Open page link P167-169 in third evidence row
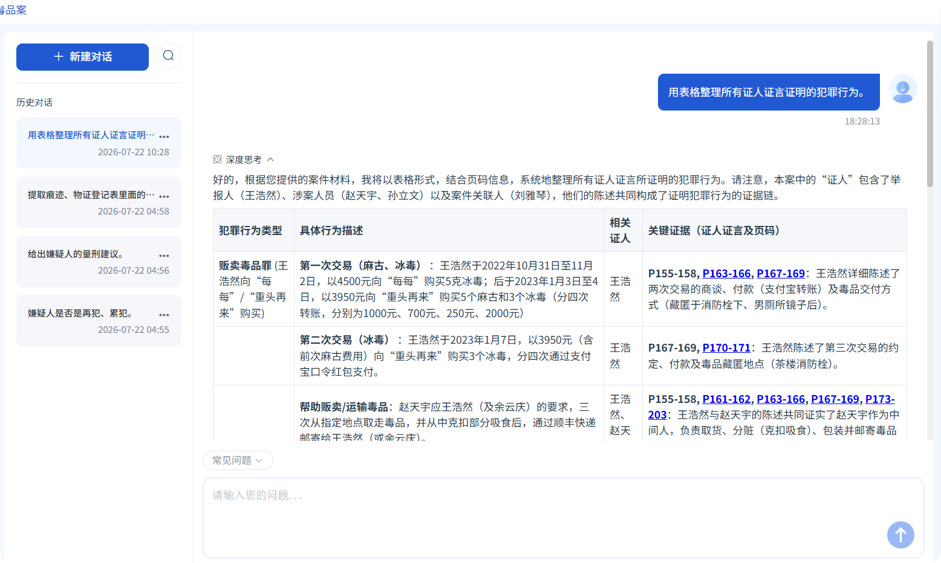 [835, 399]
